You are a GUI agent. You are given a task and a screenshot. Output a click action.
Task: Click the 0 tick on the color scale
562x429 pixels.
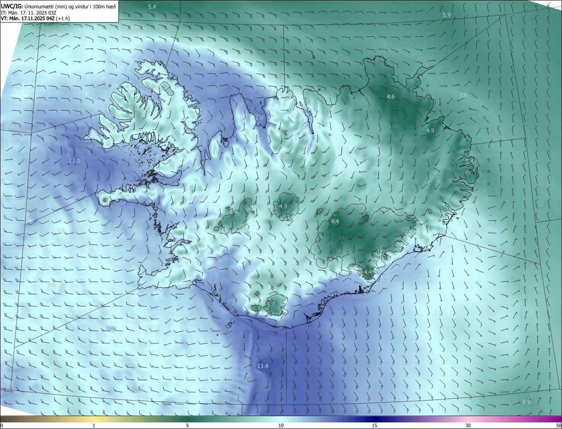[x=2, y=425]
